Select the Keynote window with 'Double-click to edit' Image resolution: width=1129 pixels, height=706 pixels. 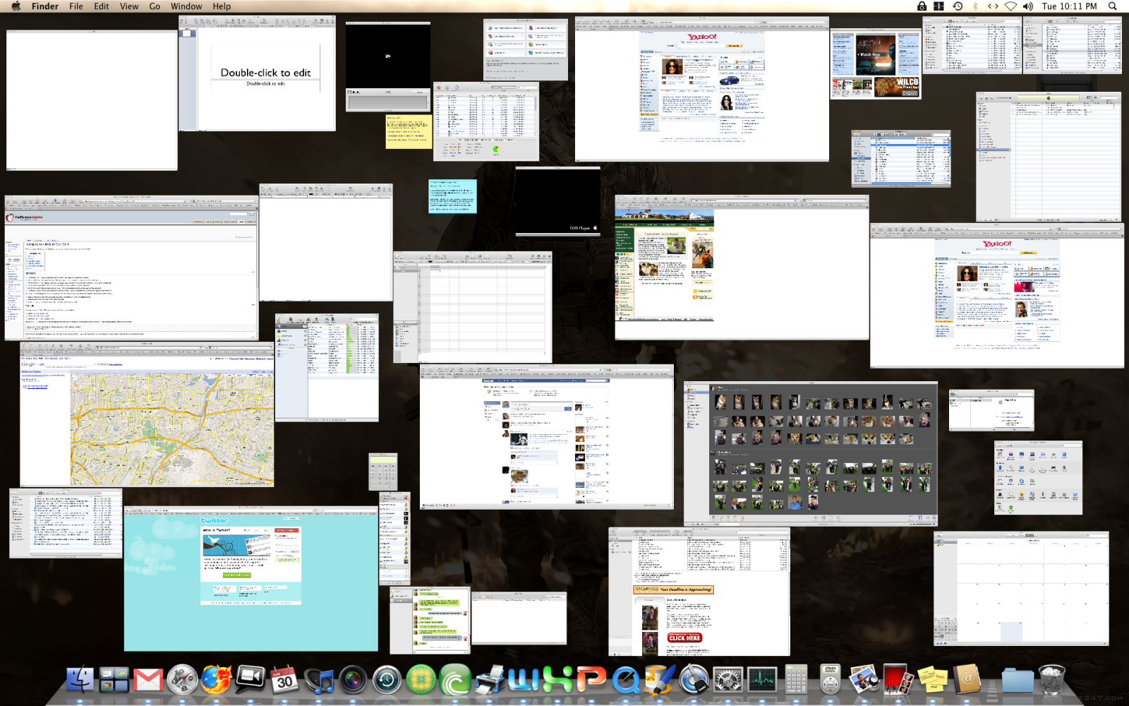tap(257, 73)
